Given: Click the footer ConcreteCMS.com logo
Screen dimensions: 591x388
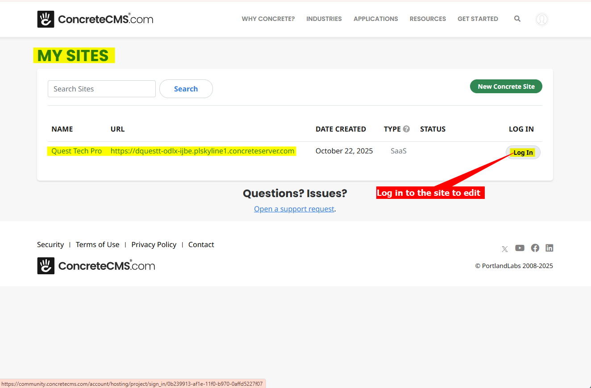Looking at the screenshot, I should coord(96,266).
